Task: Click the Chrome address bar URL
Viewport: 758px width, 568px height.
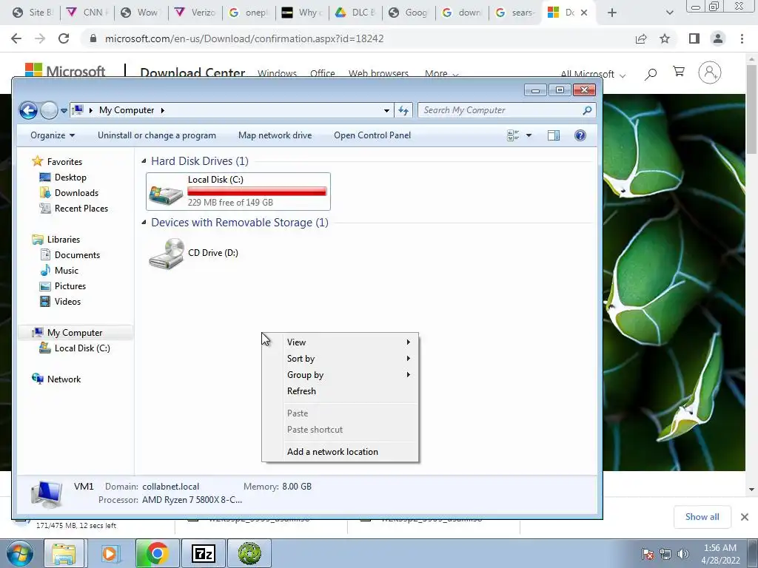Action: [244, 38]
